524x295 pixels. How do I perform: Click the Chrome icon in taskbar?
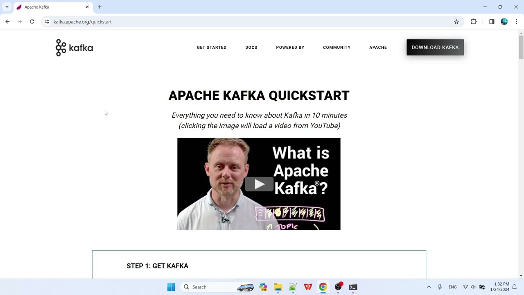pyautogui.click(x=323, y=287)
